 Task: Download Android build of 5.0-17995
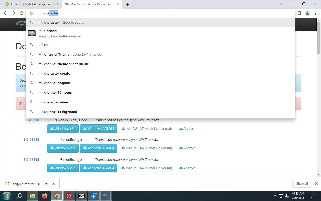187,168
